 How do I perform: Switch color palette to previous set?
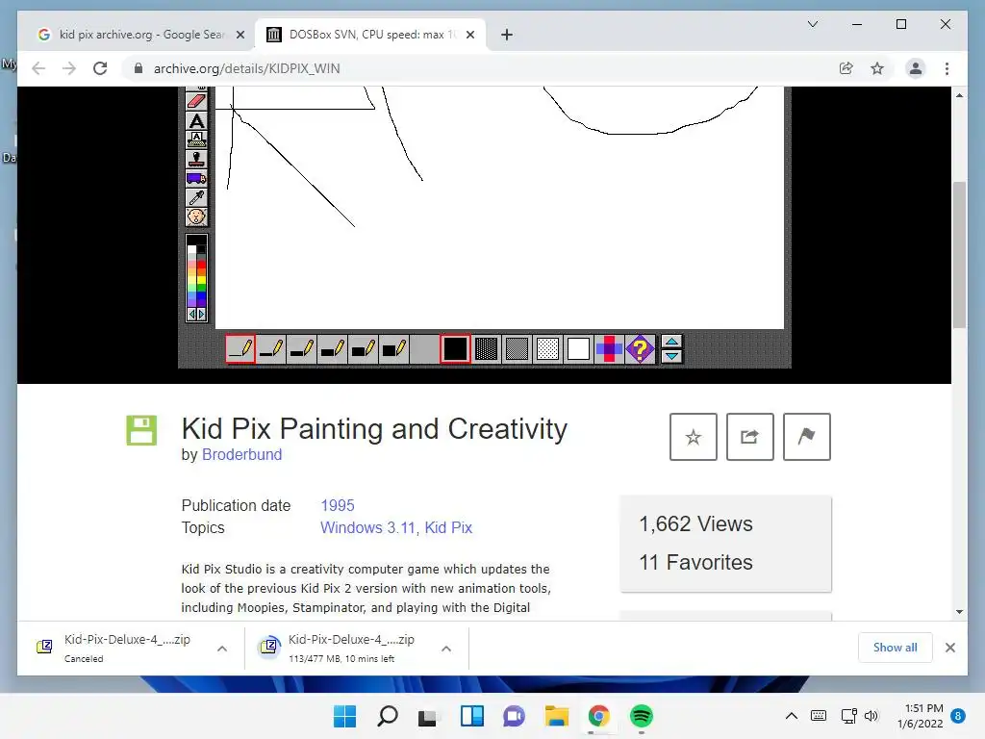192,314
